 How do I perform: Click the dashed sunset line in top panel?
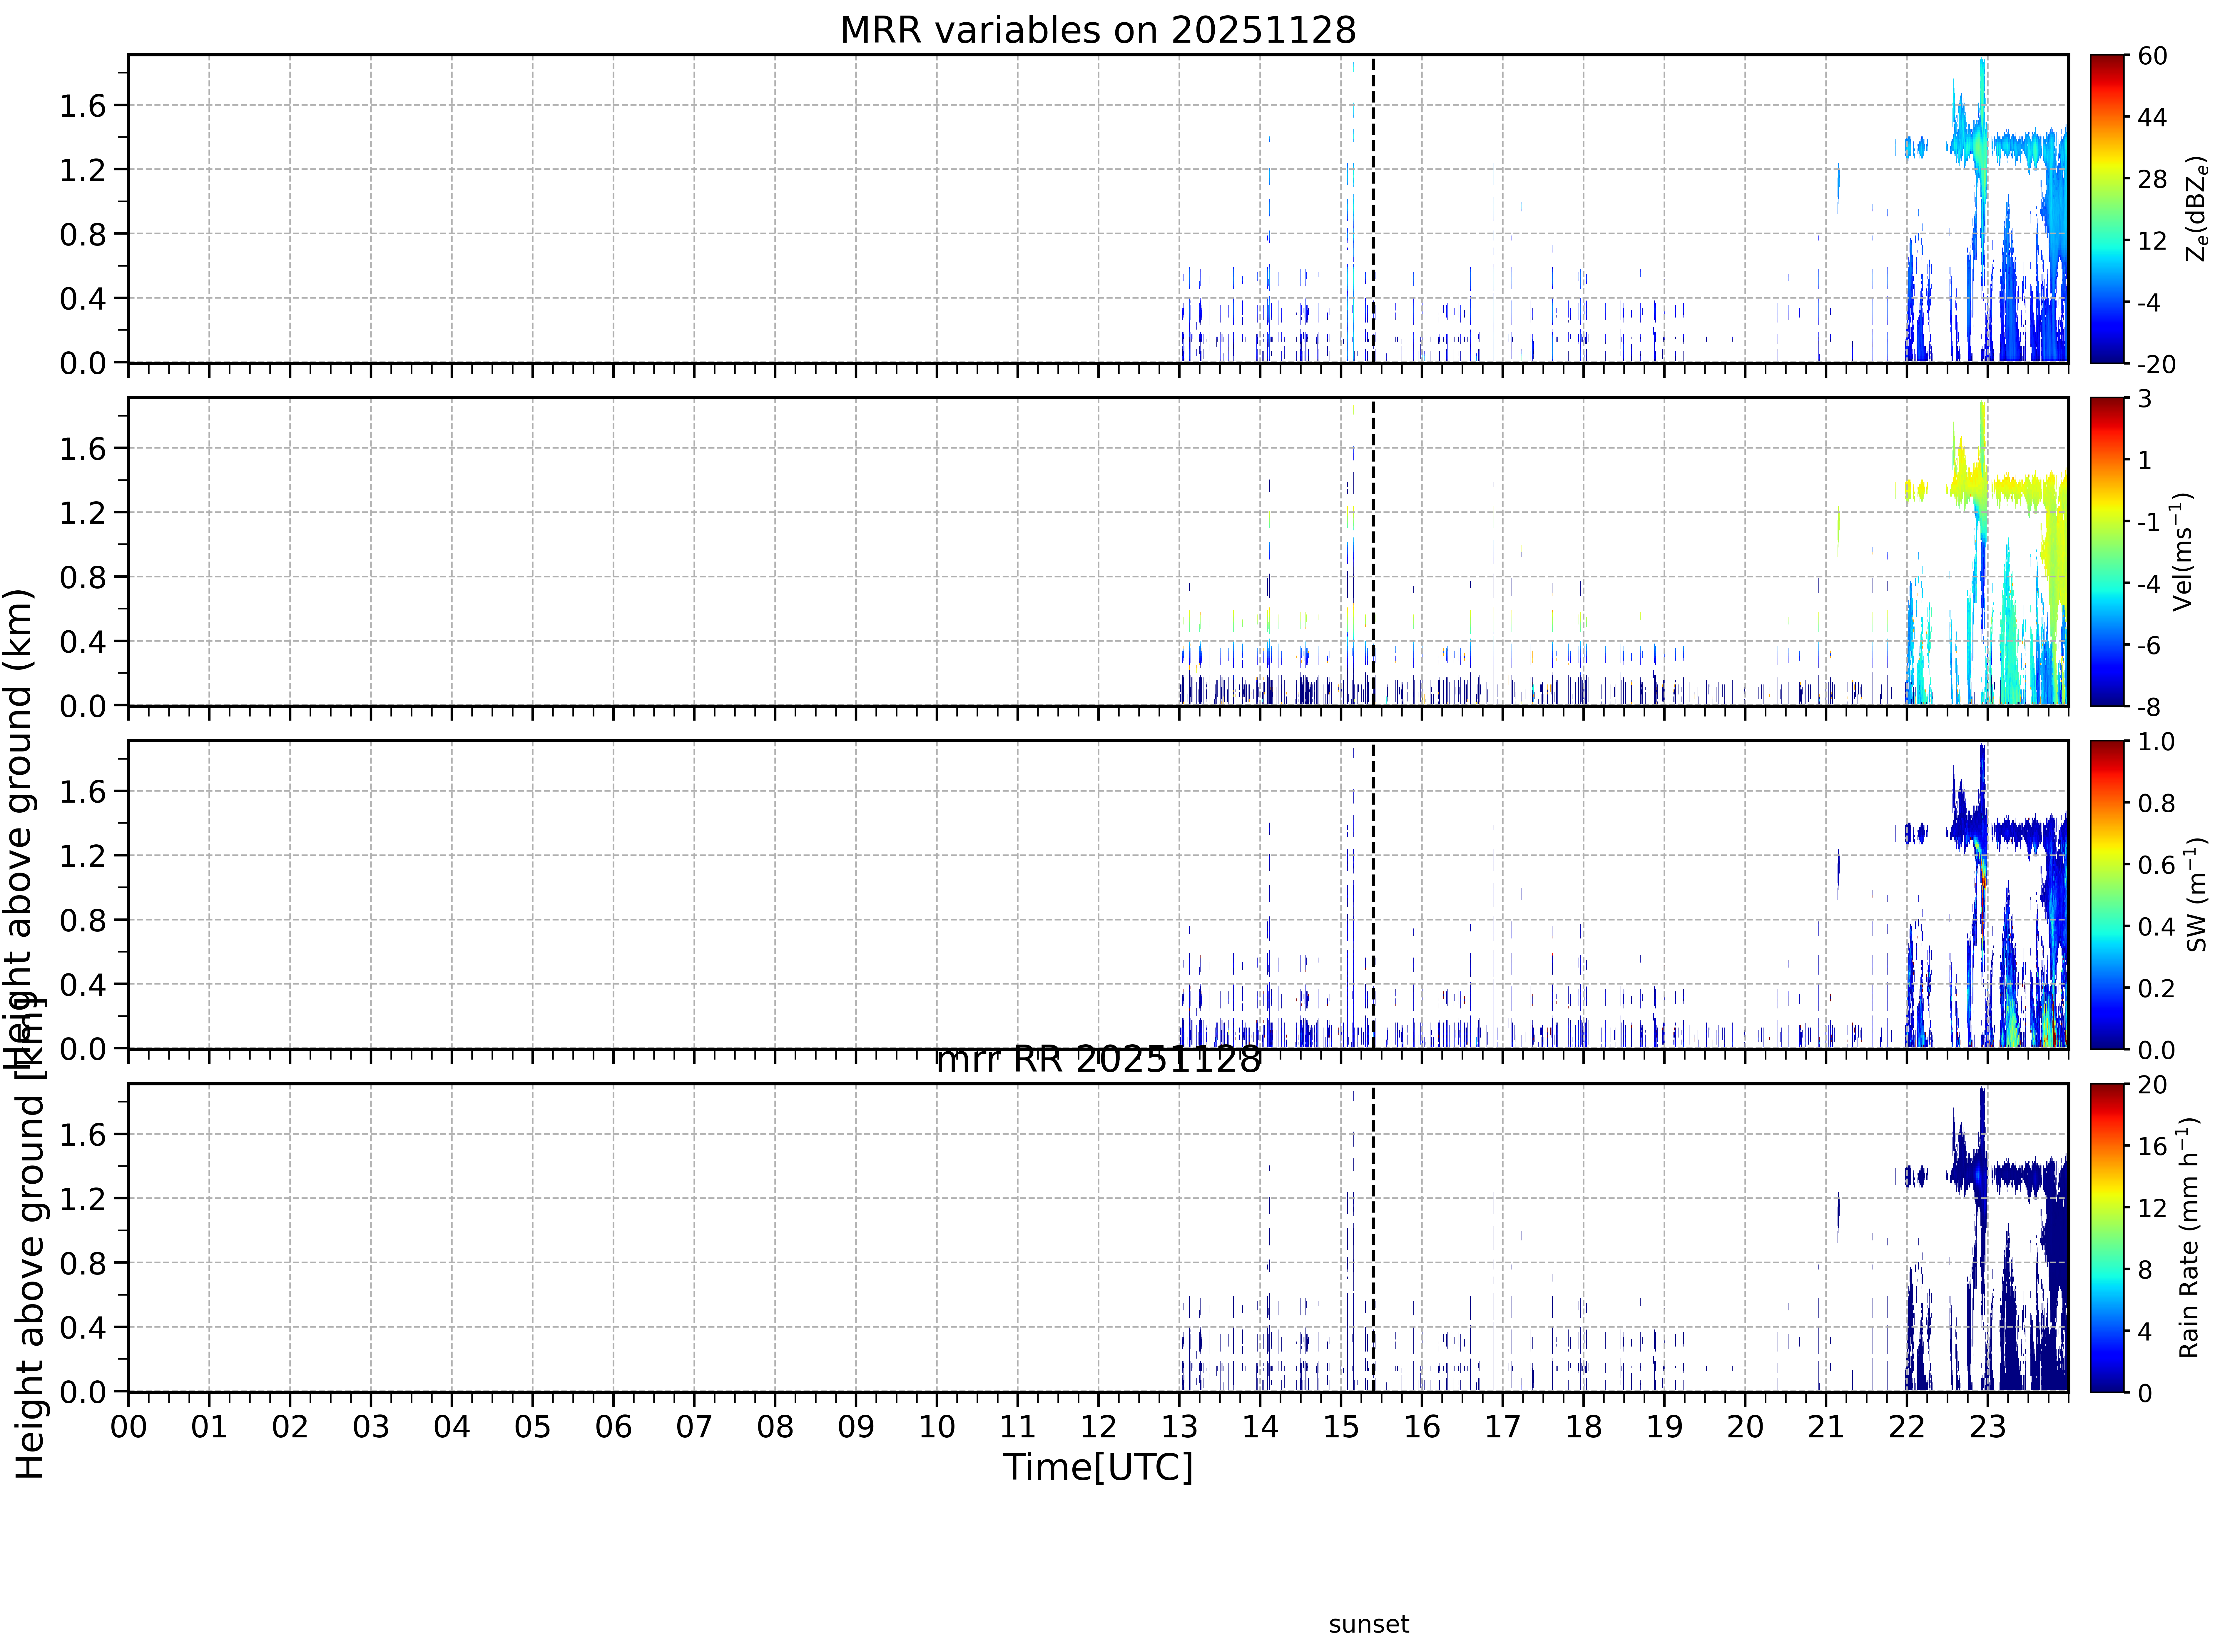(1373, 209)
